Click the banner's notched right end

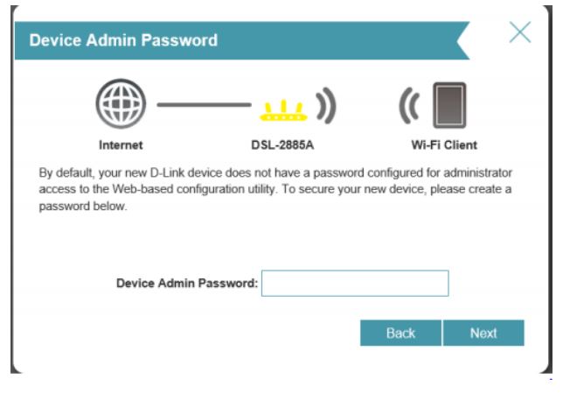[462, 40]
